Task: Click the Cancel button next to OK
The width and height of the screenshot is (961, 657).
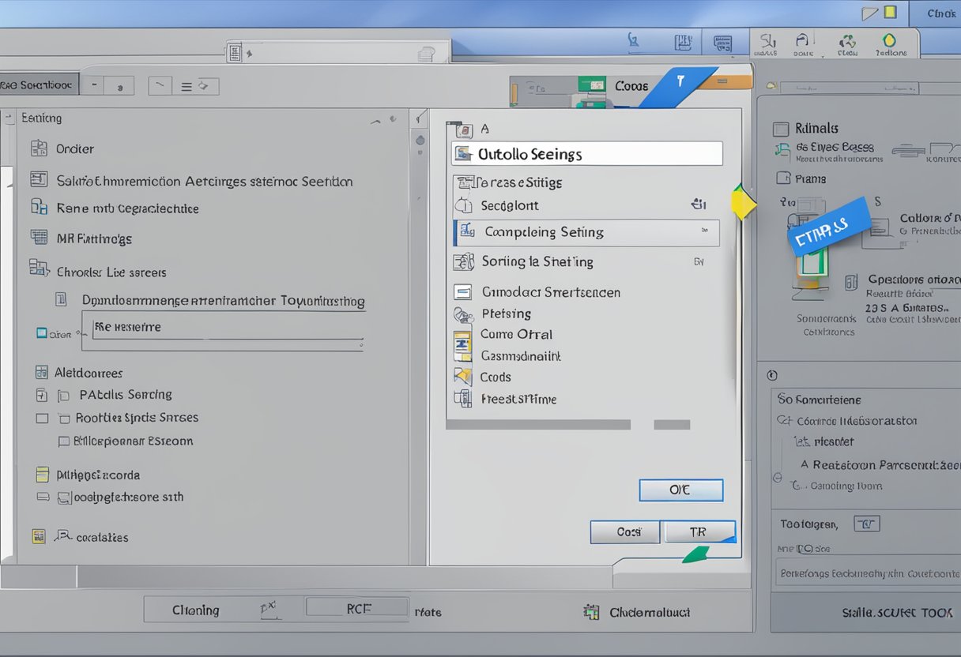Action: (x=624, y=531)
